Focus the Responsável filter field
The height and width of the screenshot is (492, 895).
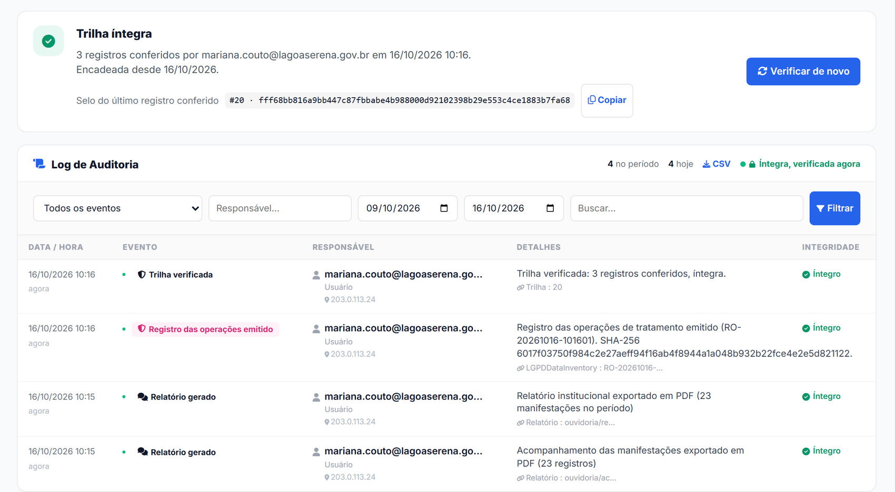click(280, 208)
